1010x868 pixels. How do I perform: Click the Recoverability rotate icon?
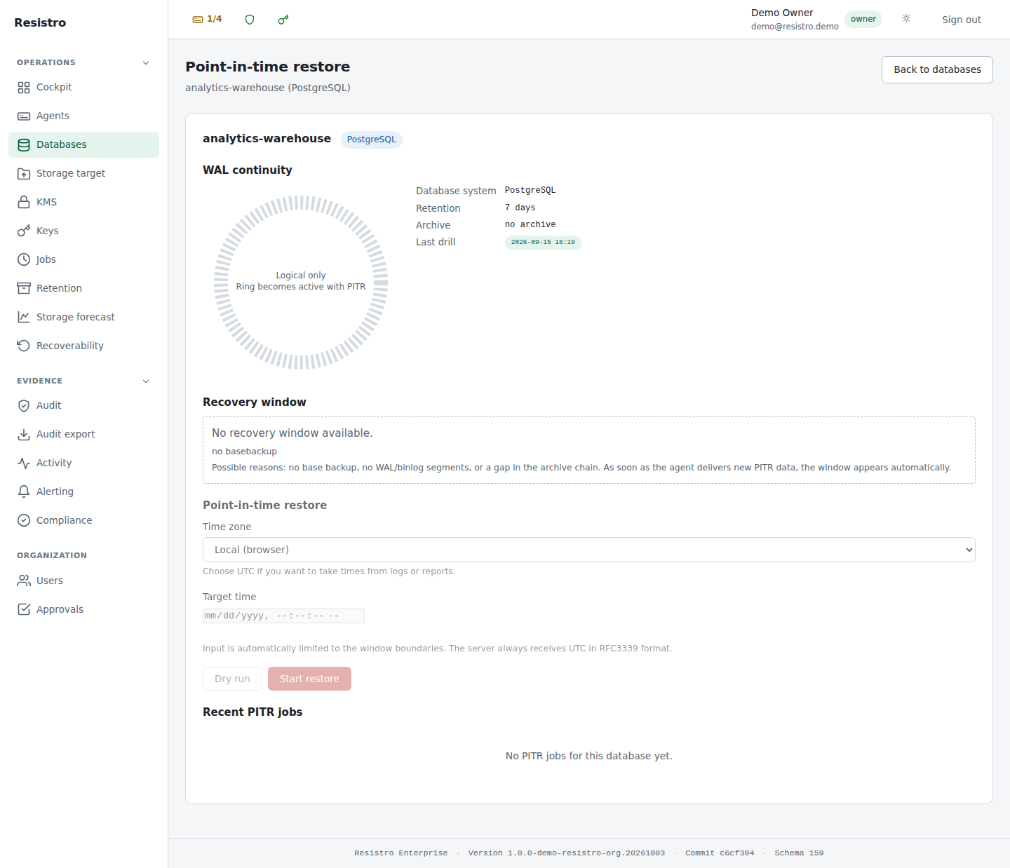[x=24, y=346]
